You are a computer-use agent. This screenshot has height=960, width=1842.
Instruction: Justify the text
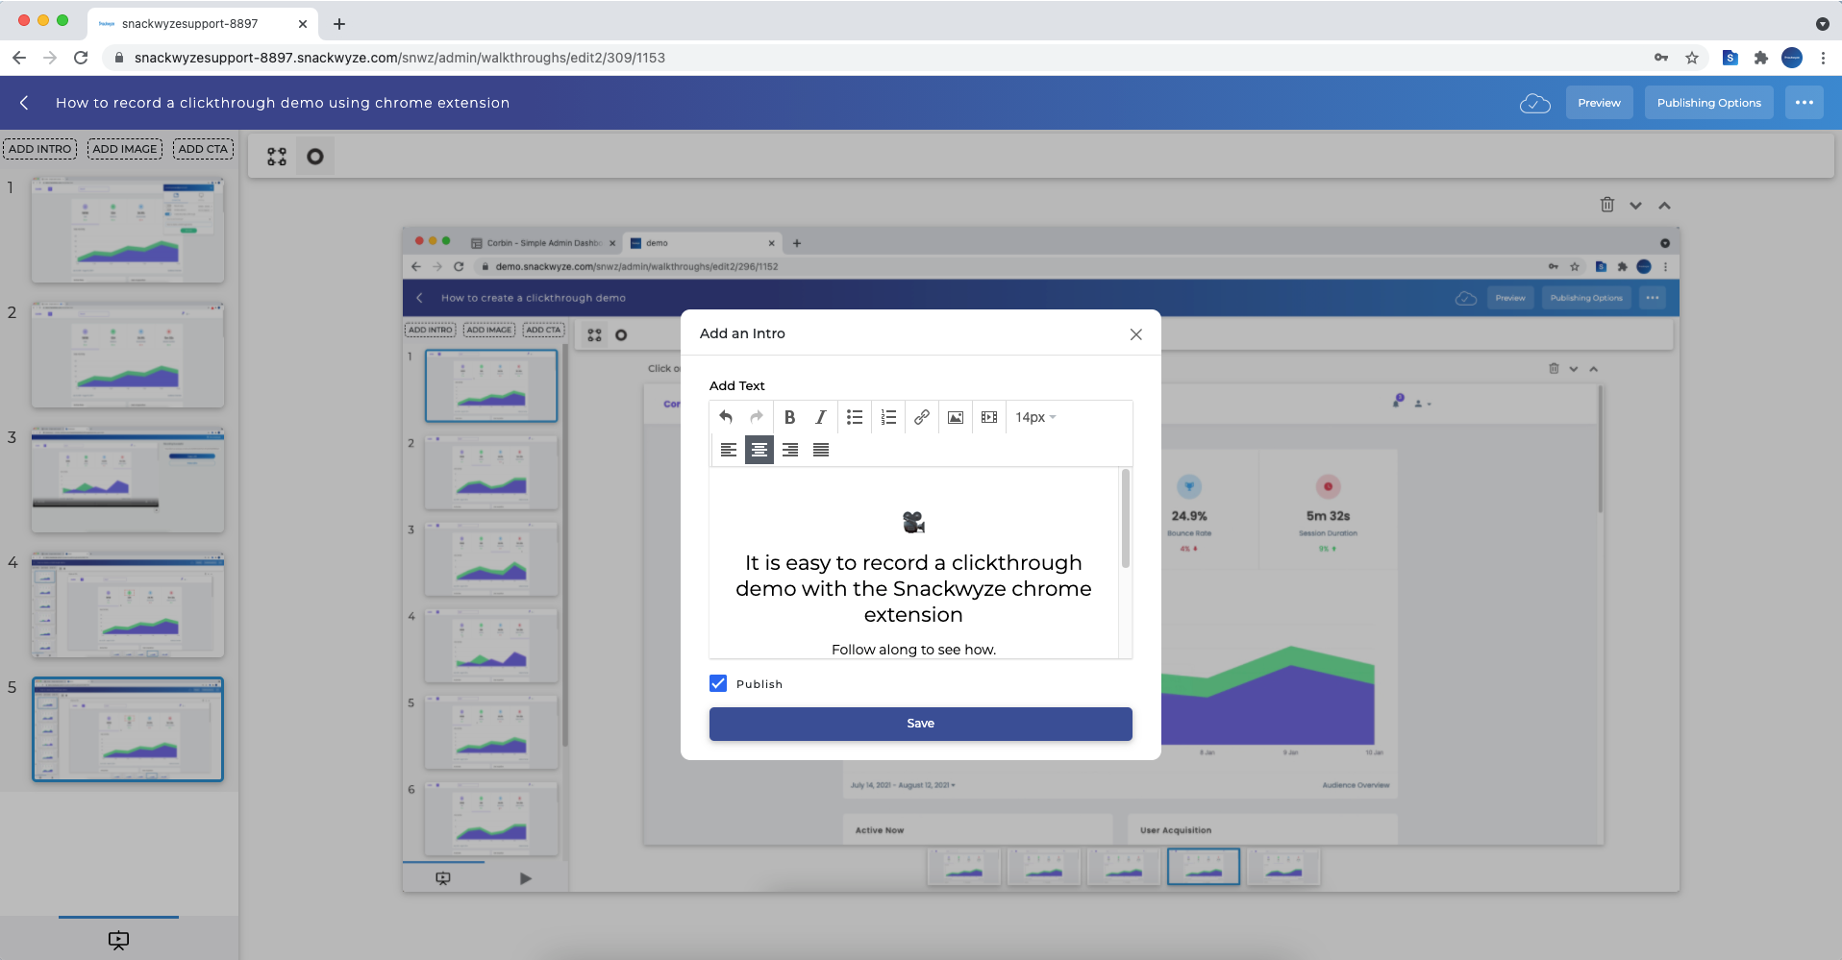[821, 450]
